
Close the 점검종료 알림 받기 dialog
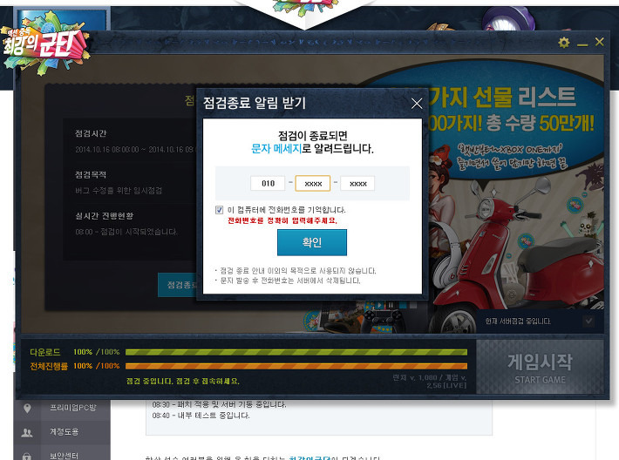pos(417,104)
